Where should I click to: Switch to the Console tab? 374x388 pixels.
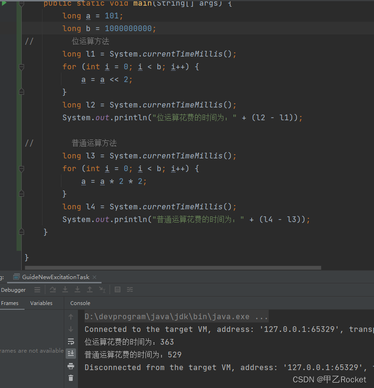[80, 303]
